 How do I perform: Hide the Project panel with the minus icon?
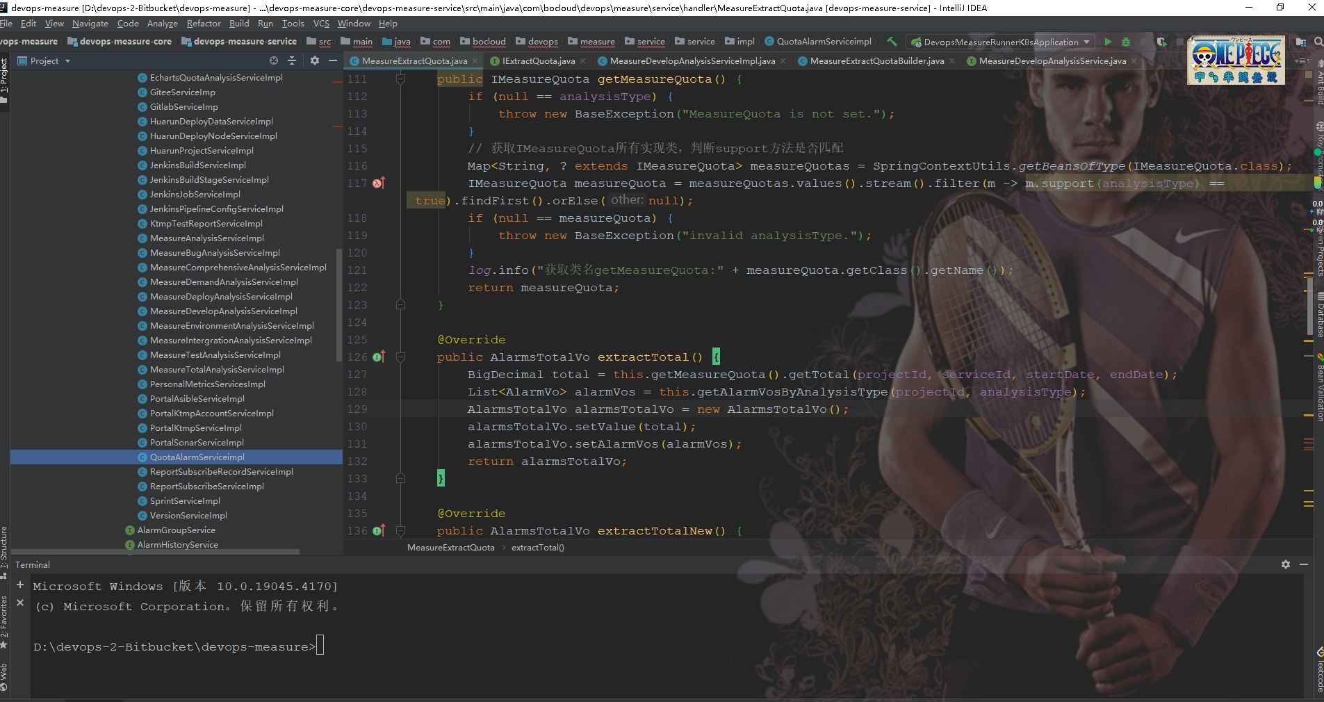(333, 60)
